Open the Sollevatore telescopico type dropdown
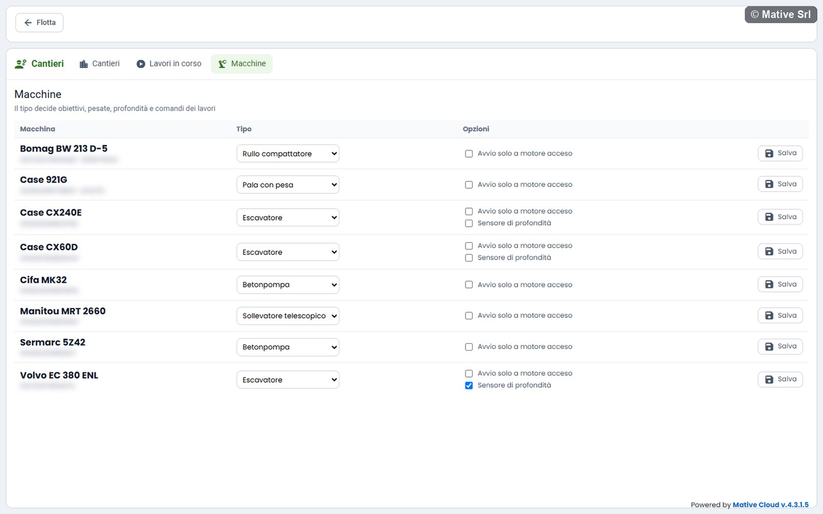Viewport: 823px width, 514px height. (x=288, y=316)
